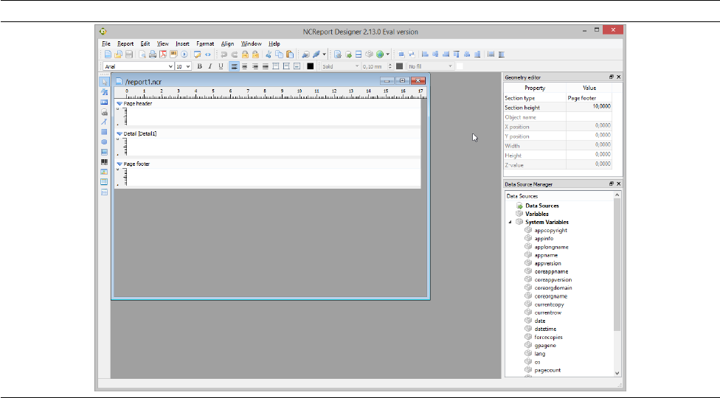Choose the rectangle shape tool
The height and width of the screenshot is (398, 720).
click(104, 132)
